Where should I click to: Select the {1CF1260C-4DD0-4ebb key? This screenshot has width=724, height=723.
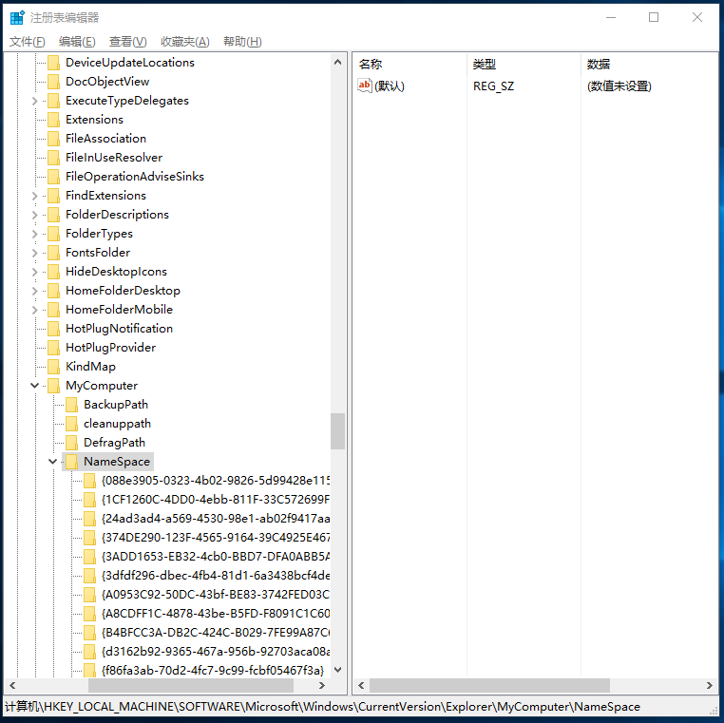tap(216, 499)
